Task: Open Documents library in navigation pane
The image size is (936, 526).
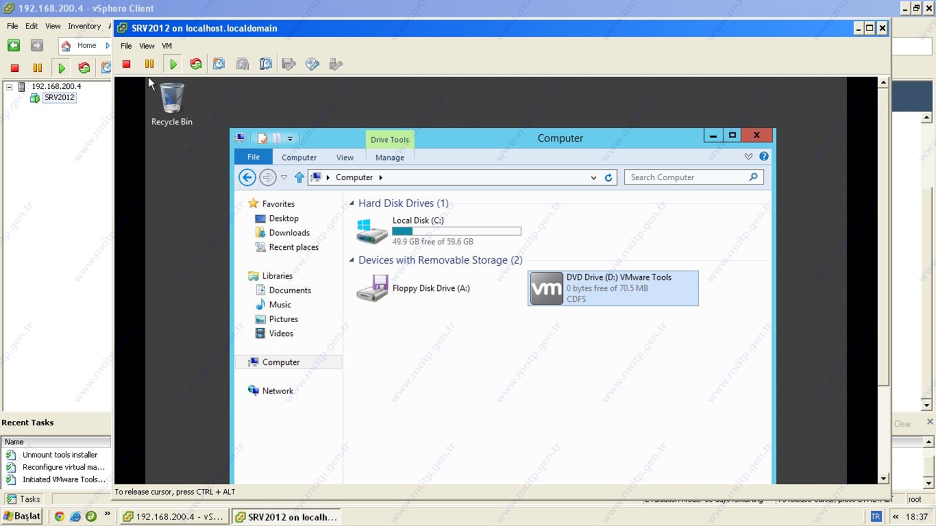Action: click(290, 290)
